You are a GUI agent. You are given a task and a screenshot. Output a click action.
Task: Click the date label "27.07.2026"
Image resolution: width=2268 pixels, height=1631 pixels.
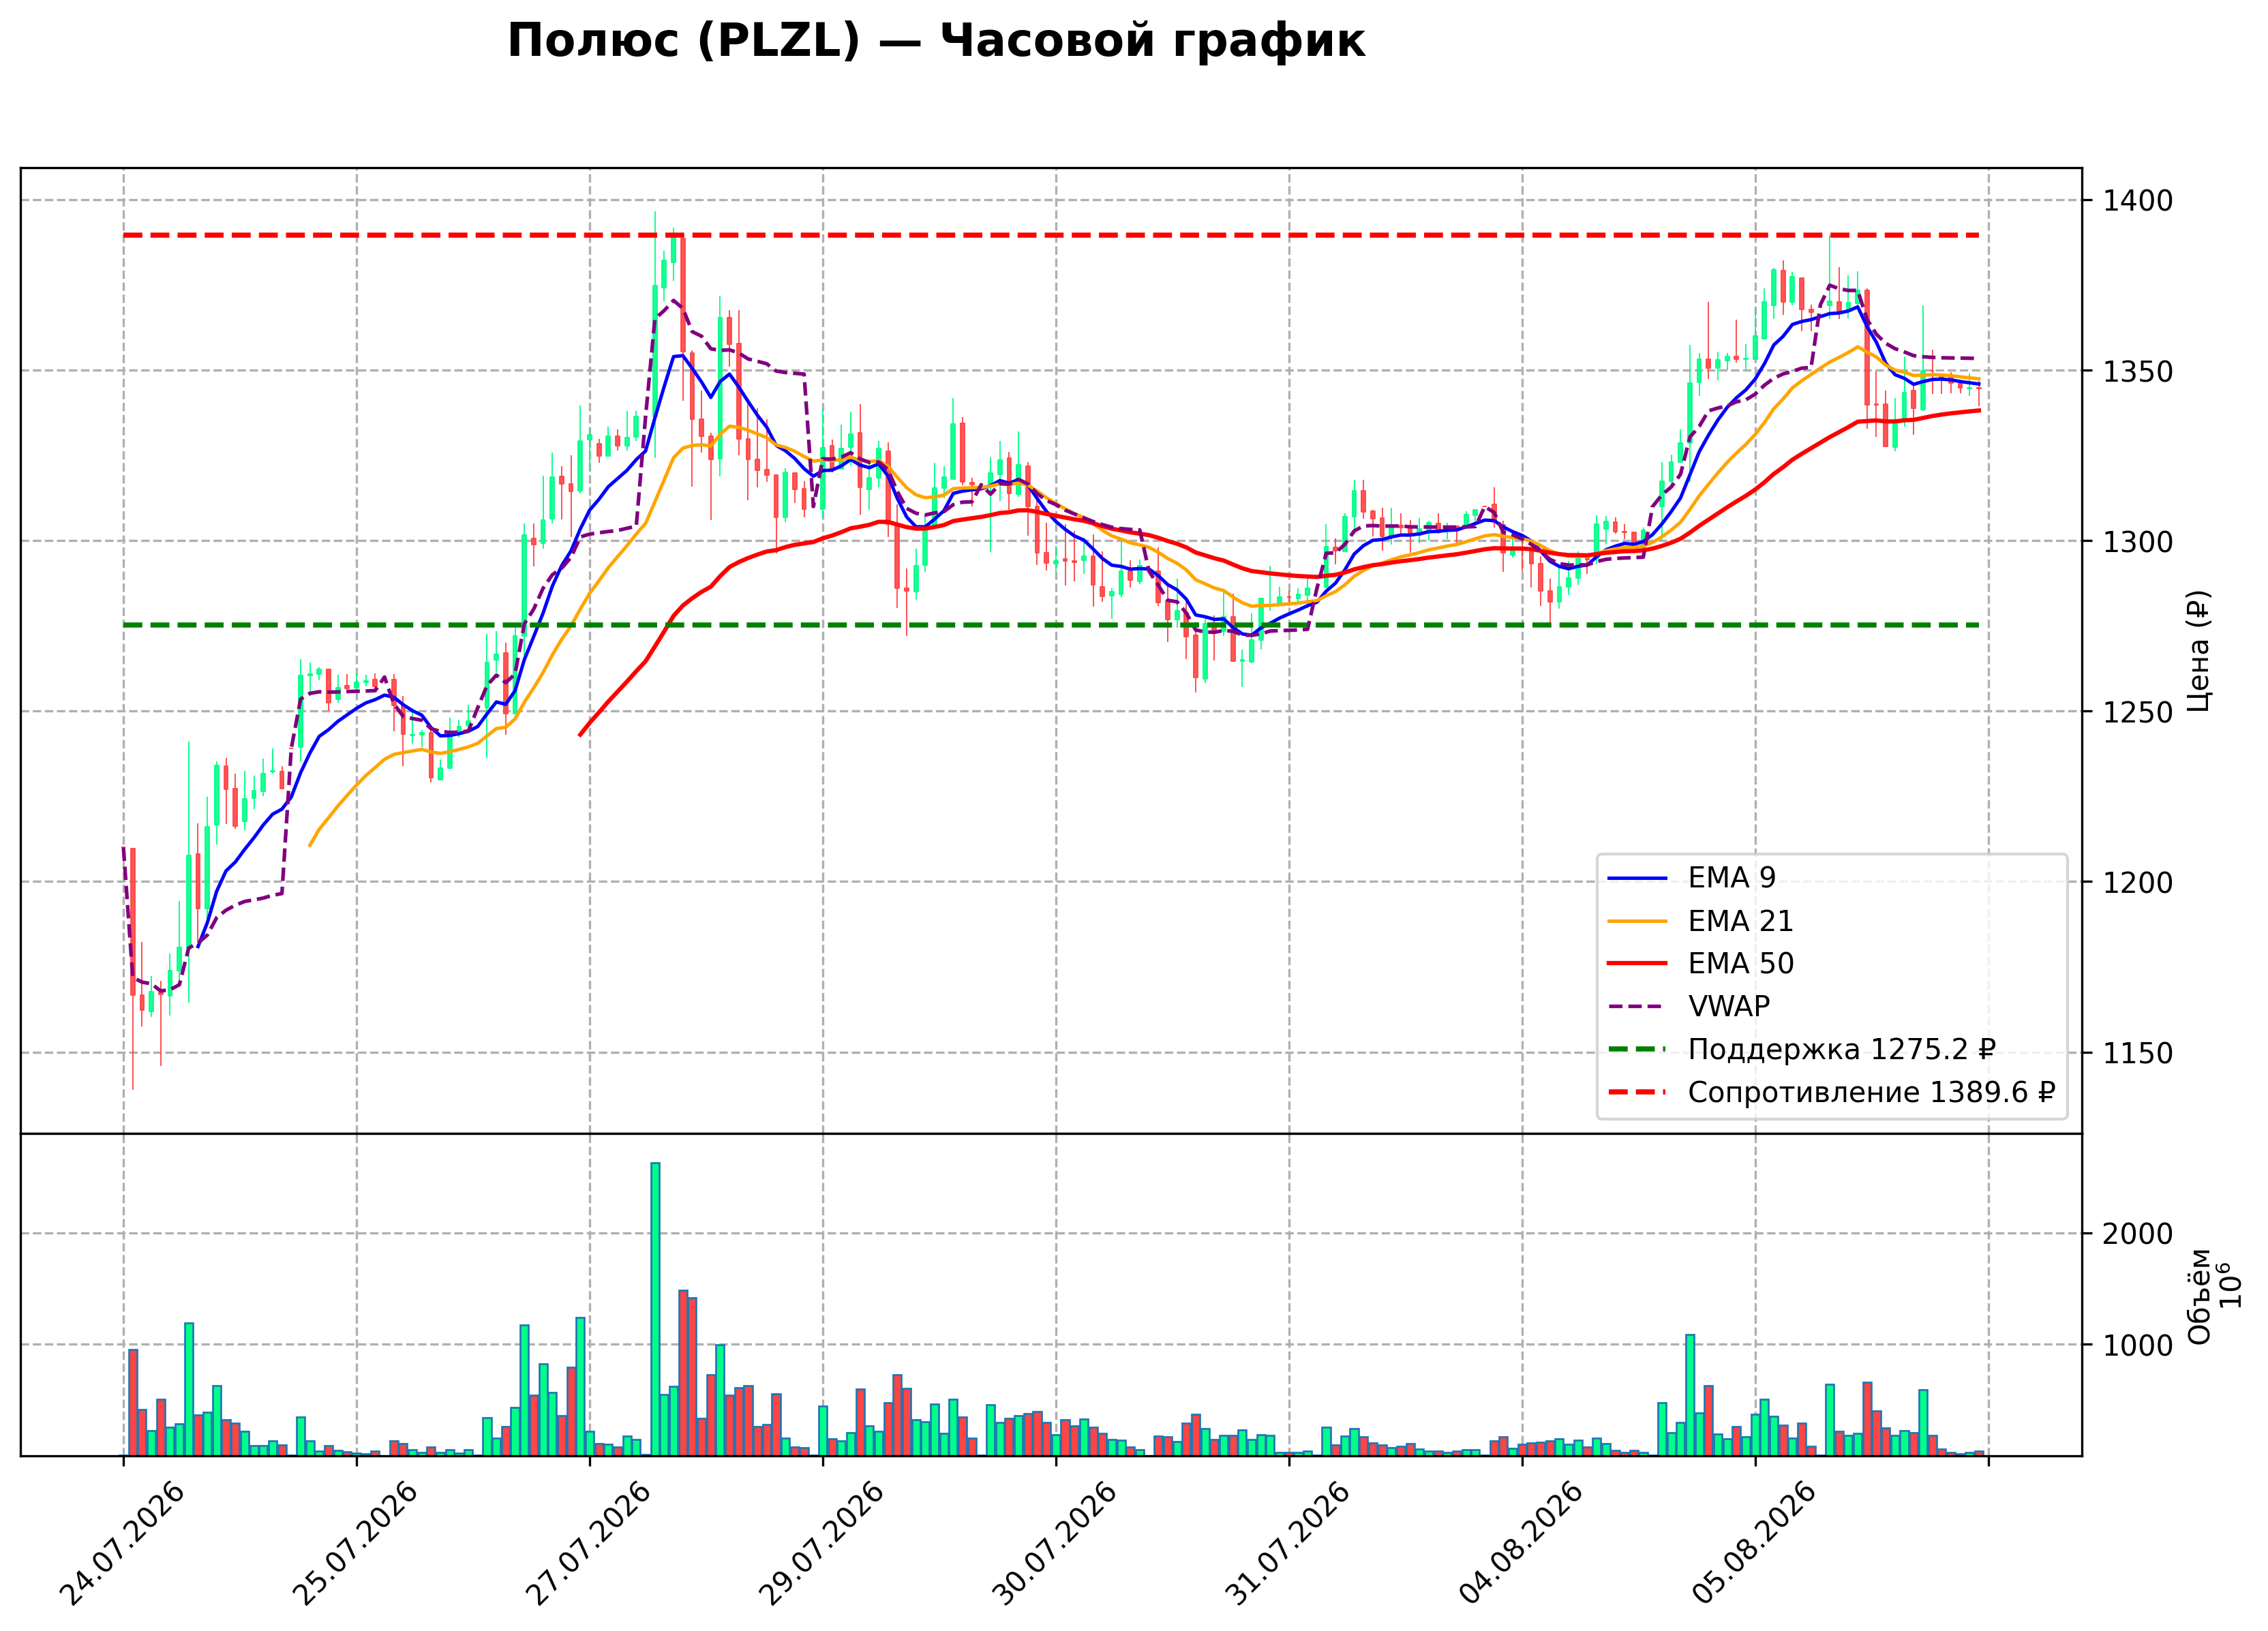coord(588,1544)
